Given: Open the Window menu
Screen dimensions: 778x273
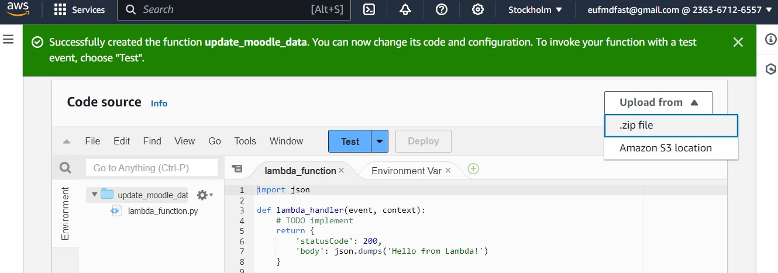Looking at the screenshot, I should point(287,141).
